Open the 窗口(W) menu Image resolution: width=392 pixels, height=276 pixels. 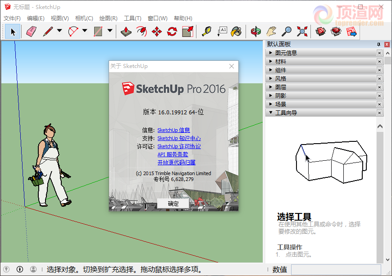[x=158, y=18]
